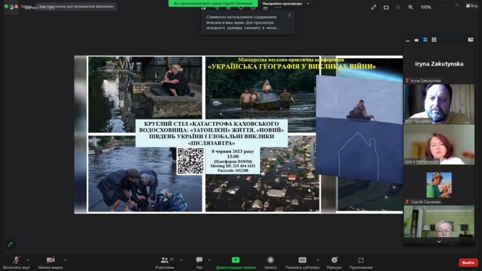The image size is (482, 271).
Task: Show more participants with the down chevron
Action: (x=439, y=242)
